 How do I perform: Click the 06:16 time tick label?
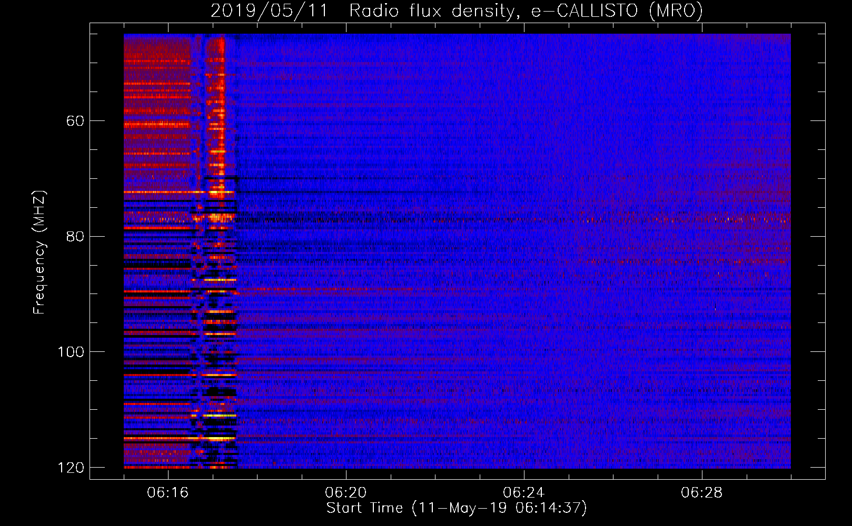[168, 493]
